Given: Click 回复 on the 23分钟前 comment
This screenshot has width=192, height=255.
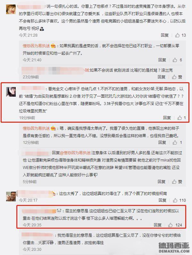Looking at the screenshot, I should 161,77.
